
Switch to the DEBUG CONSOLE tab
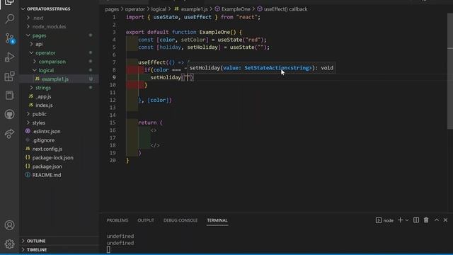coord(180,220)
